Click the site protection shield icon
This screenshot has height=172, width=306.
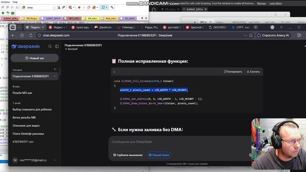click(x=39, y=35)
